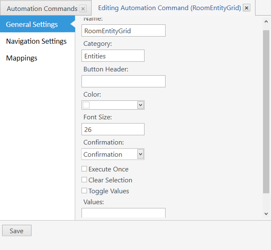Click the Save button
Viewport: 271px width, 250px height.
point(17,231)
